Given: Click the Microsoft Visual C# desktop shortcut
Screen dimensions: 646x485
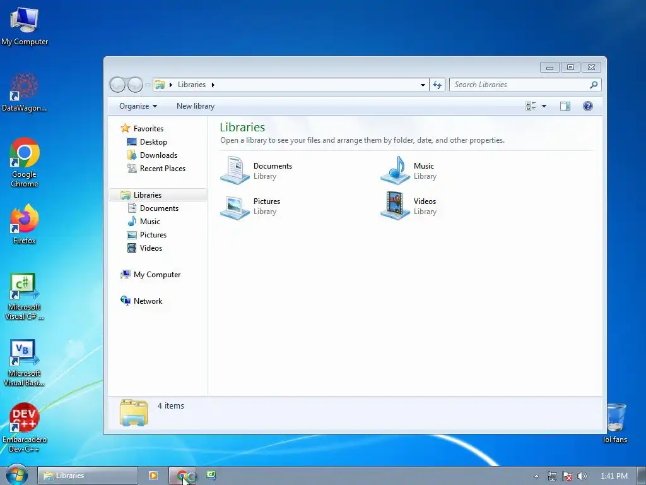Looking at the screenshot, I should point(25,297).
